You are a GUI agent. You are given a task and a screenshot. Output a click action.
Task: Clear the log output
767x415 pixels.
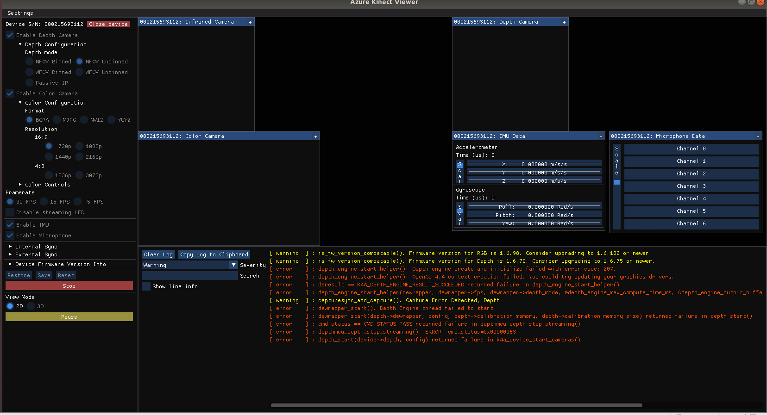coord(158,254)
